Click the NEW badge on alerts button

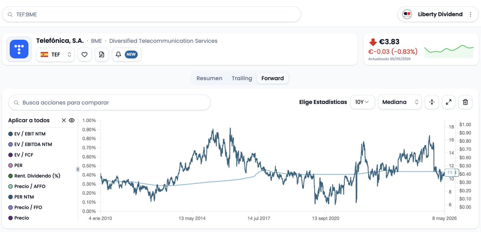(x=131, y=54)
